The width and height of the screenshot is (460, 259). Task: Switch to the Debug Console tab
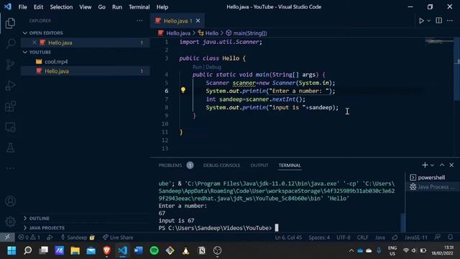pos(221,165)
